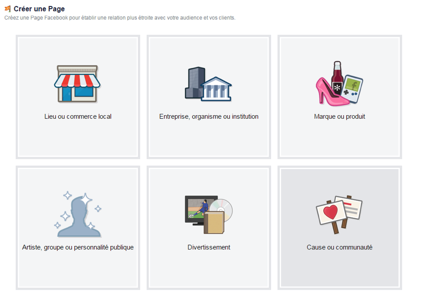
Task: Select the storefront icon with striped awning
Action: point(77,84)
